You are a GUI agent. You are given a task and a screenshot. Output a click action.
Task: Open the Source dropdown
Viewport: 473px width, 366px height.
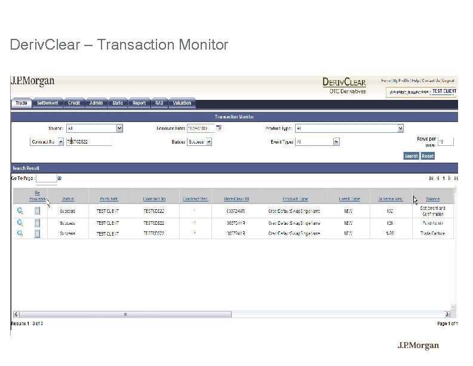tap(119, 129)
